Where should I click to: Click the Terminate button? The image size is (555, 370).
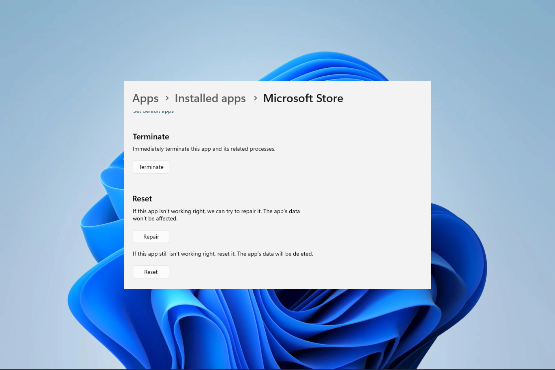[151, 167]
